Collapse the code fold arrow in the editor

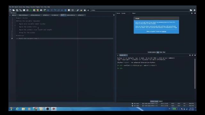[15, 25]
